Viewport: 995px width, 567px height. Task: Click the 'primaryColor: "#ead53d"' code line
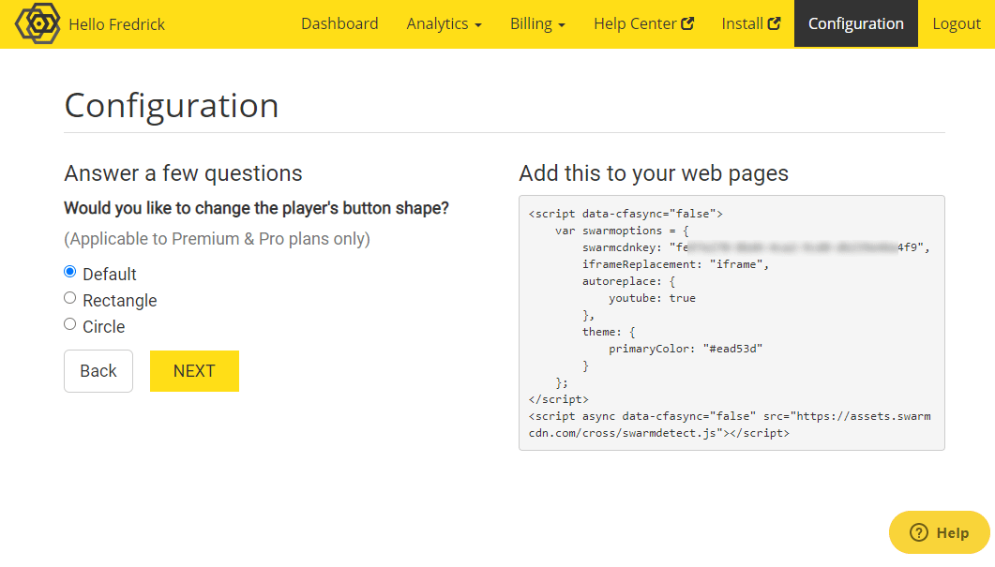click(x=686, y=349)
